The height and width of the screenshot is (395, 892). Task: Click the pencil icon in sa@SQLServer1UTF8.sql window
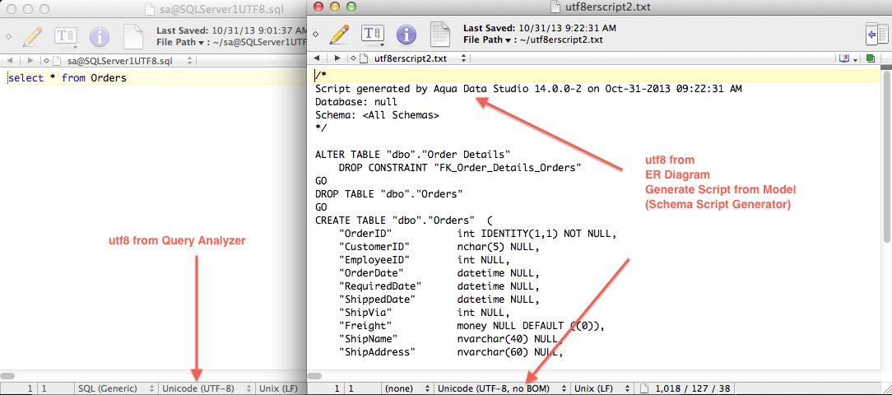(32, 37)
